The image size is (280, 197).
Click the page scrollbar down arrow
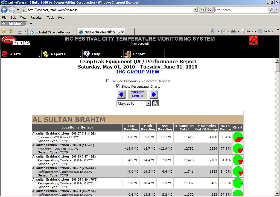(x=277, y=194)
